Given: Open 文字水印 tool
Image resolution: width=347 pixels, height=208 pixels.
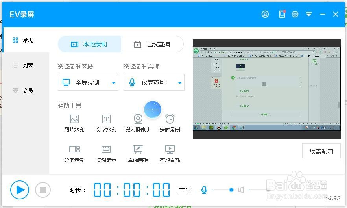Looking at the screenshot, I should [106, 124].
